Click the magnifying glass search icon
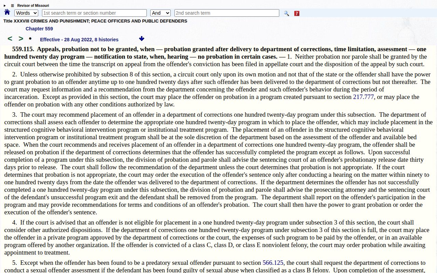The image size is (437, 273). pyautogui.click(x=286, y=13)
